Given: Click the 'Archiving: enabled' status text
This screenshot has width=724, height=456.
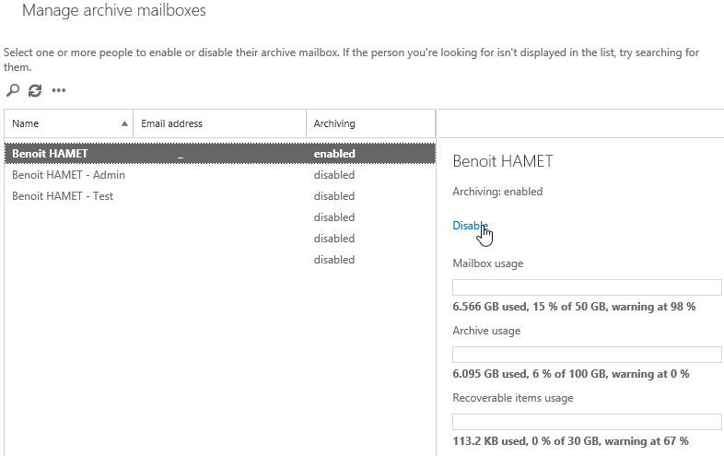Looking at the screenshot, I should [497, 192].
